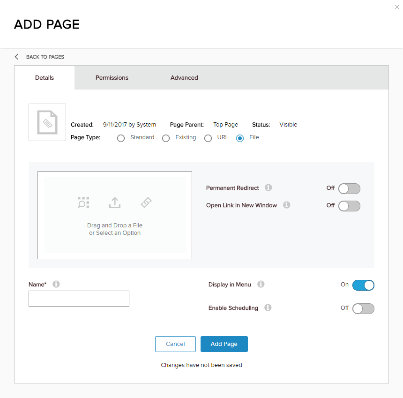This screenshot has width=403, height=398.
Task: Click the Cancel button
Action: (175, 344)
